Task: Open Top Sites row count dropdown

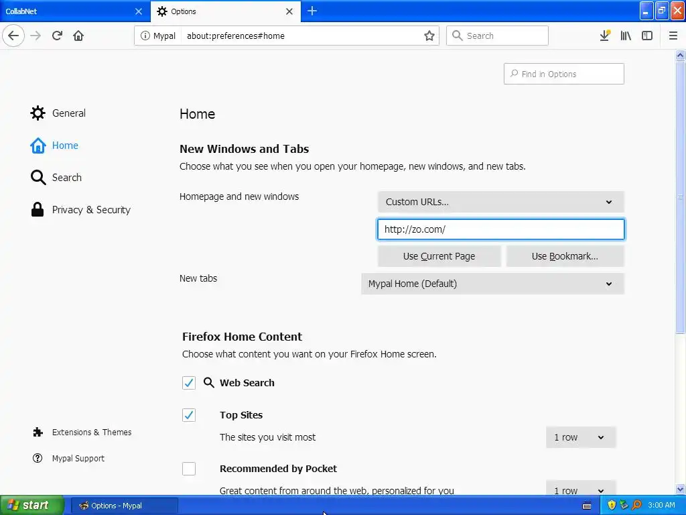Action: 581,437
